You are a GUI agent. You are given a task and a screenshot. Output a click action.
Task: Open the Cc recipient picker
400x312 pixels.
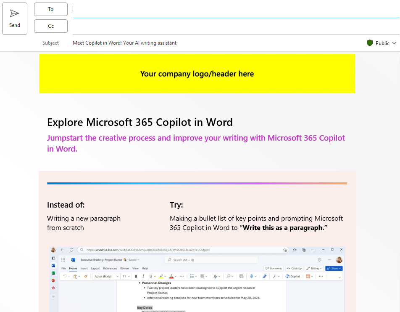[51, 26]
